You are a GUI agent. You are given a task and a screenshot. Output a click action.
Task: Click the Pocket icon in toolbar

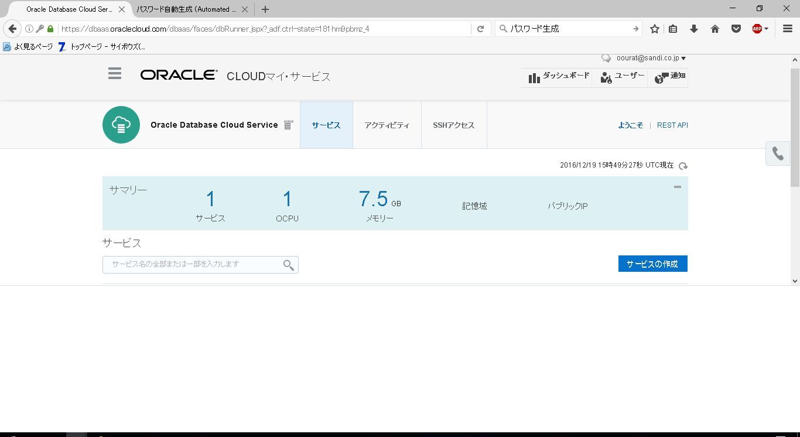pos(736,29)
